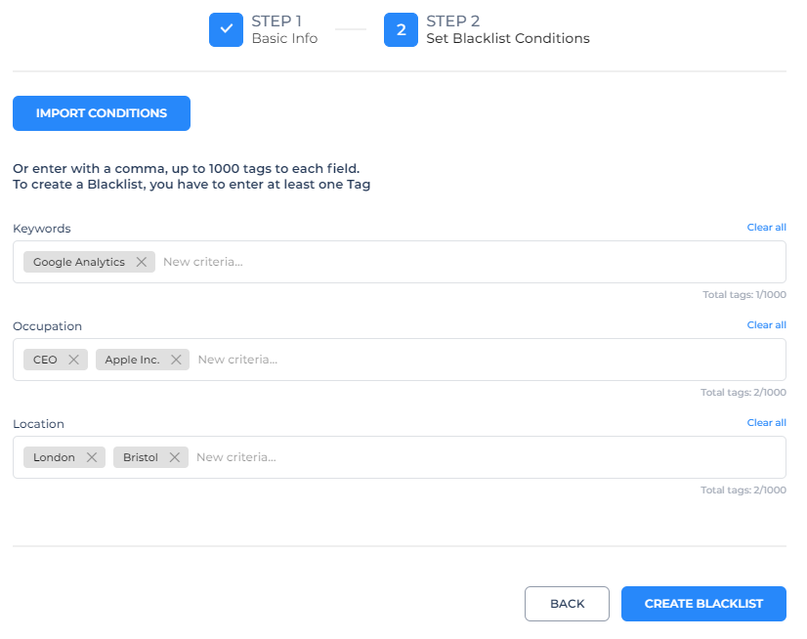
Task: Remove the London location tag
Action: coord(91,457)
